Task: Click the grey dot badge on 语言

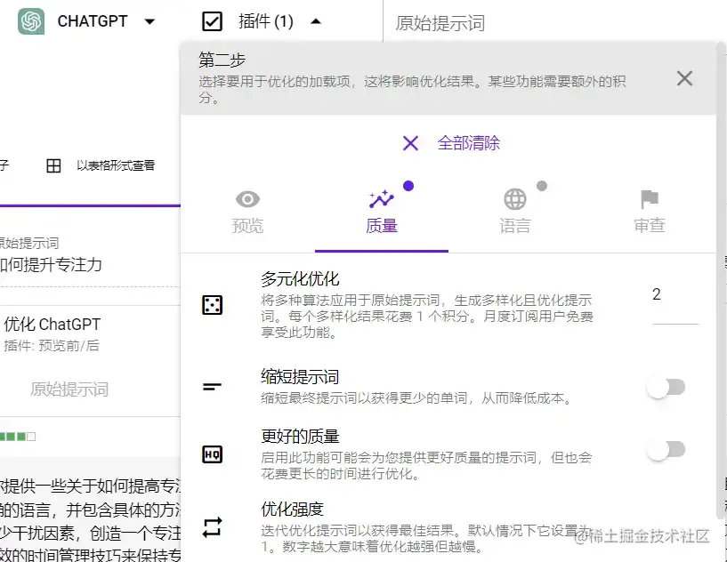Action: click(542, 186)
